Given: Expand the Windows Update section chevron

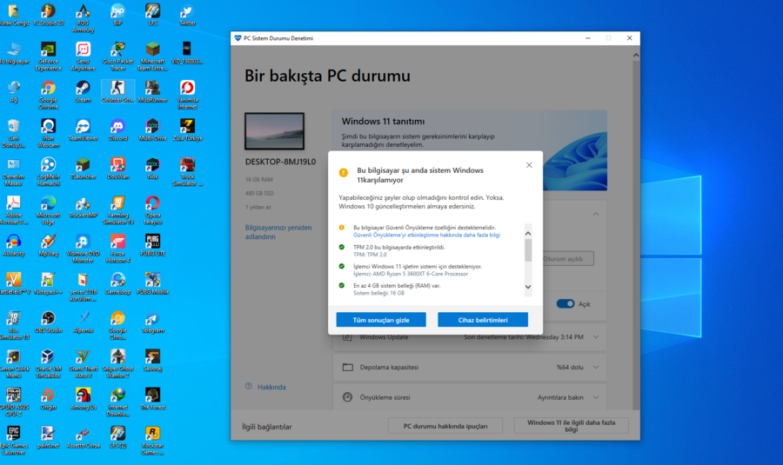Looking at the screenshot, I should point(596,337).
